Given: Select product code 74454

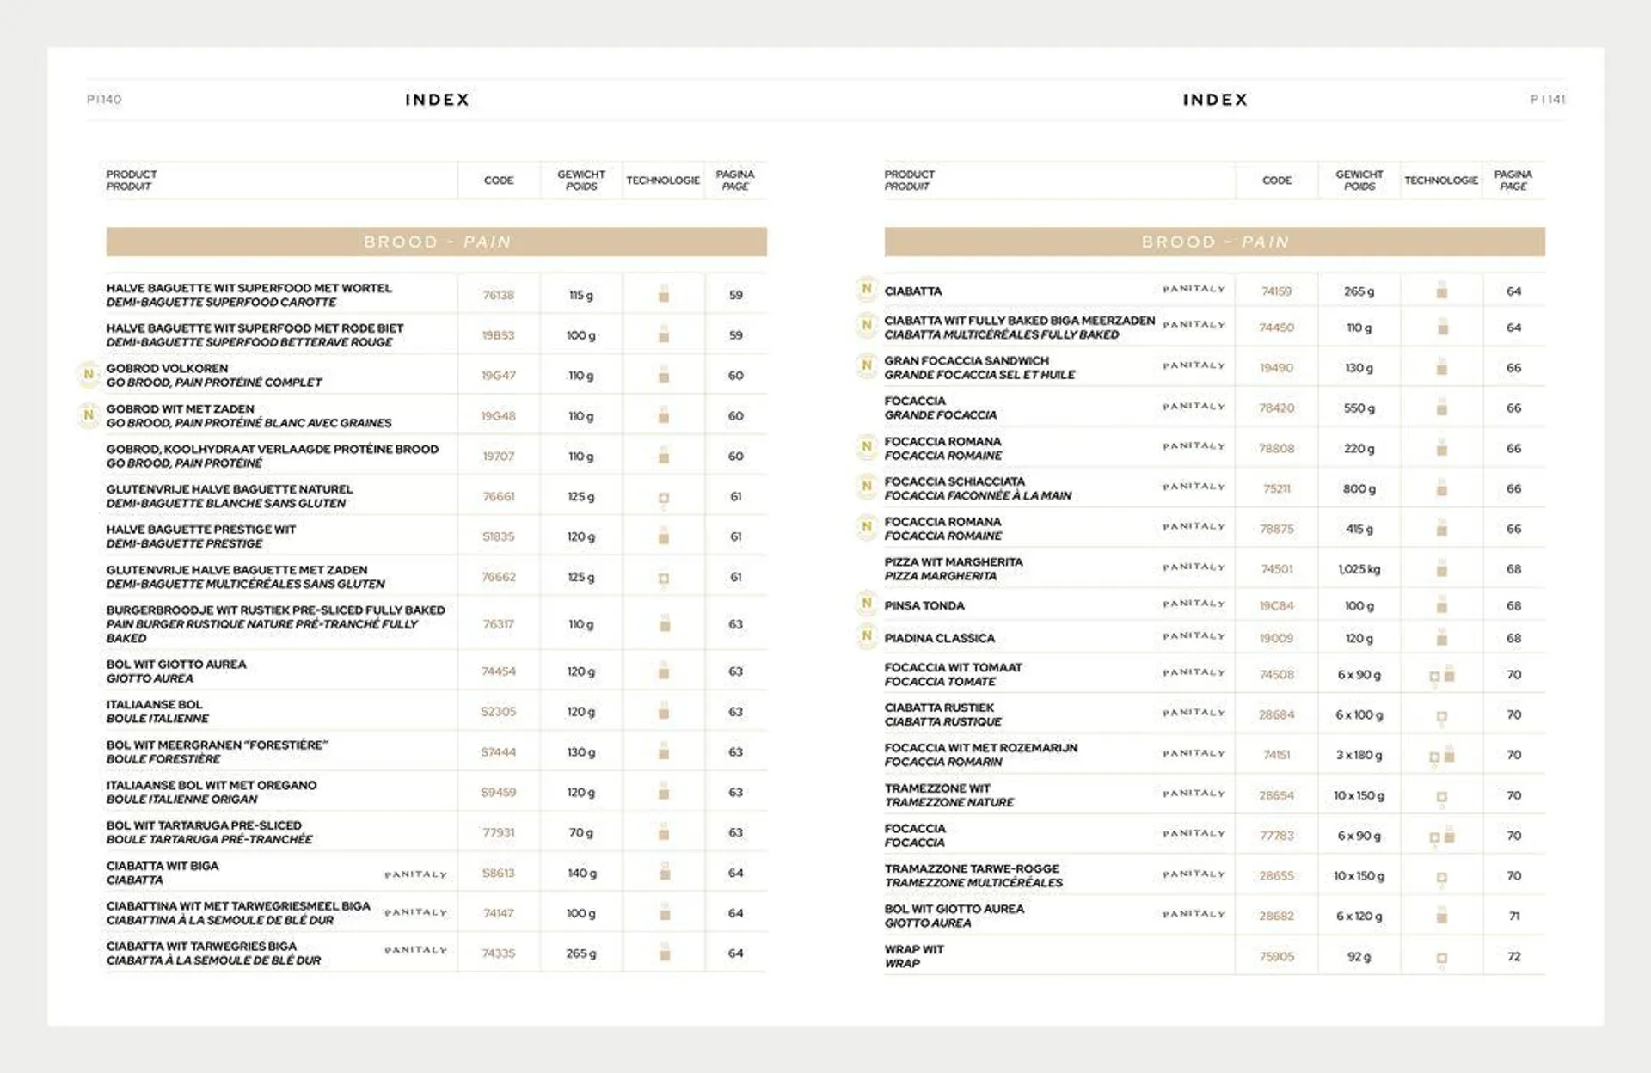Looking at the screenshot, I should pyautogui.click(x=499, y=671).
